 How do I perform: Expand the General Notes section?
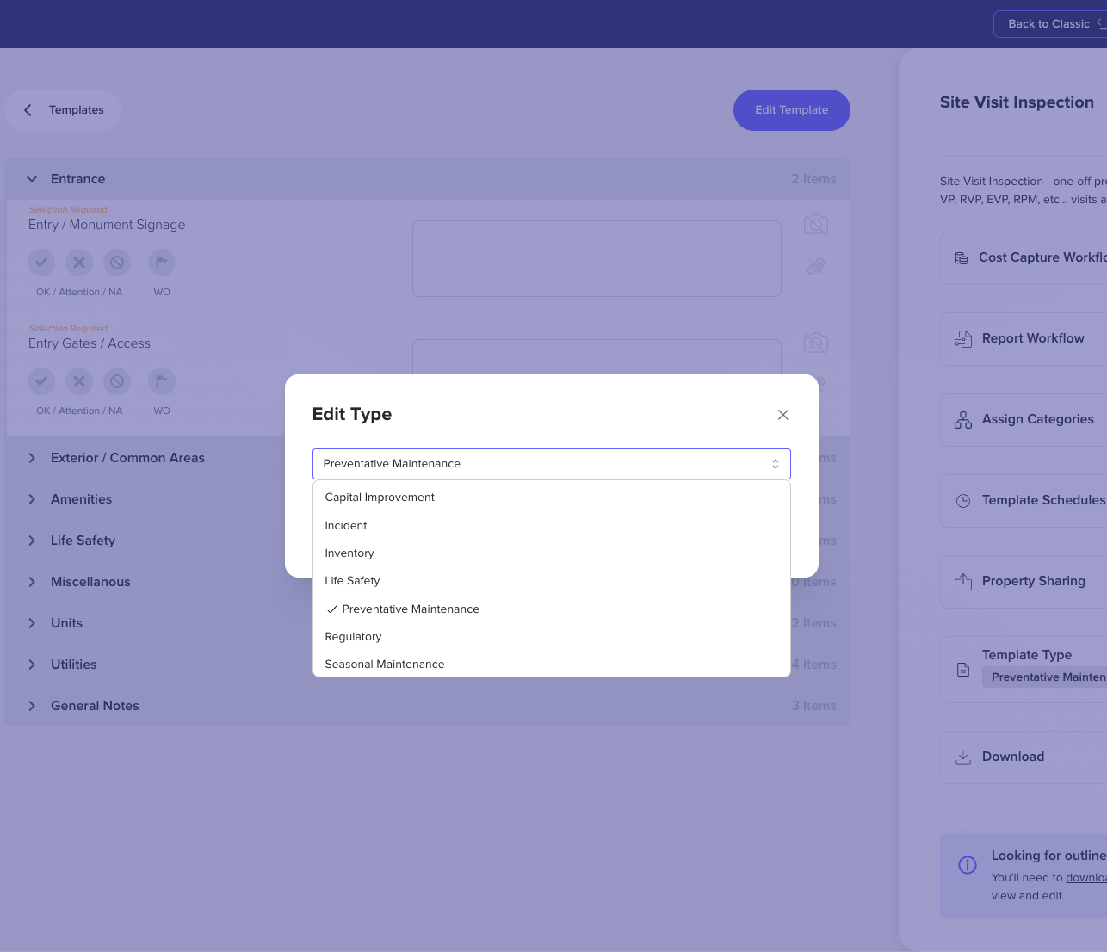[32, 706]
